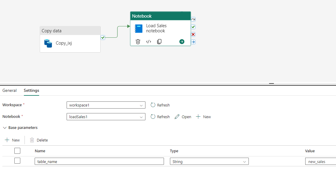Clone the Load Sales notebook activity
The image size is (336, 175).
[x=159, y=41]
